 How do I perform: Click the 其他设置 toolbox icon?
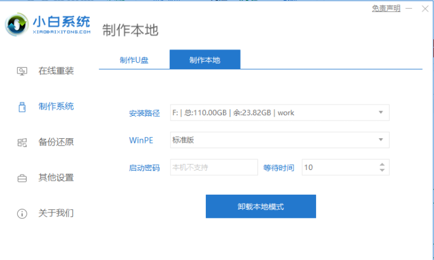[22, 178]
